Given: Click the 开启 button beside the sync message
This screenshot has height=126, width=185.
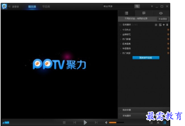Looking at the screenshot, I should coord(163,19).
